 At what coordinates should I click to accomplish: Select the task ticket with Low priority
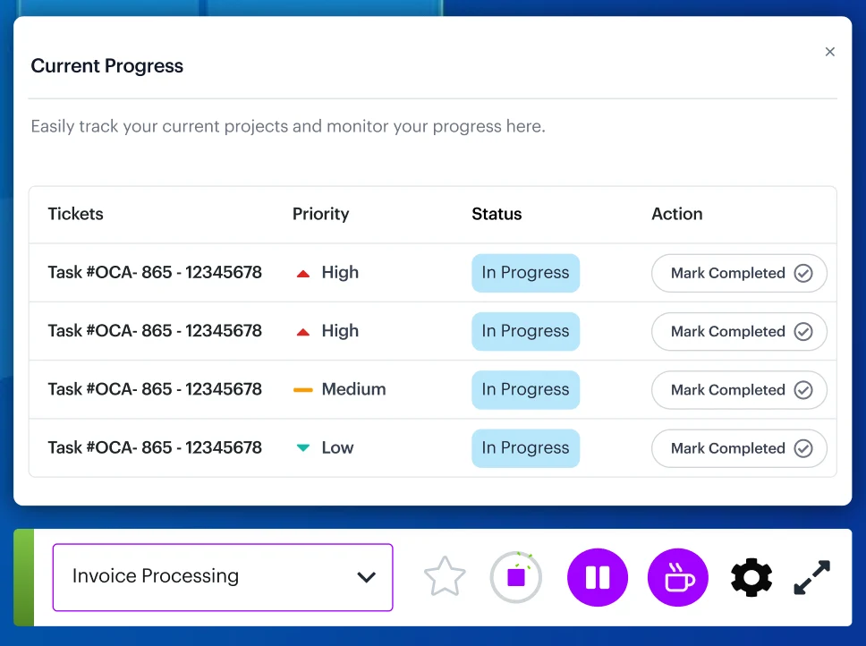coord(155,447)
